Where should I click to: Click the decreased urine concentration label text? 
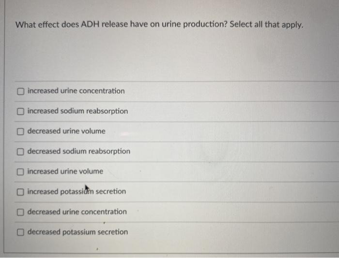(x=77, y=212)
